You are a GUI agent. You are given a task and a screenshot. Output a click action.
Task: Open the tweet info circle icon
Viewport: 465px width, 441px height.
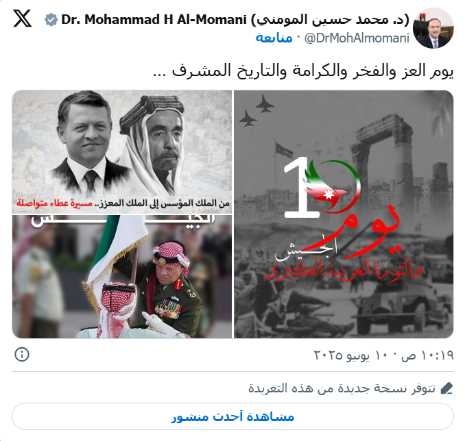coord(22,354)
